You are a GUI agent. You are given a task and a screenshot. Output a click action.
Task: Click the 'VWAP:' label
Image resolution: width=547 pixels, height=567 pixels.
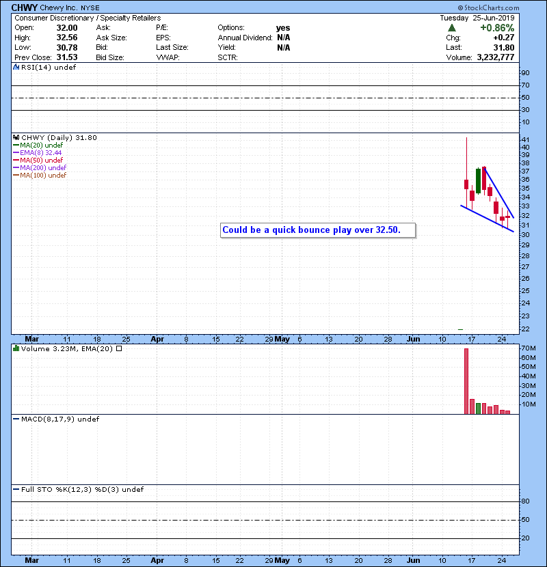pyautogui.click(x=168, y=57)
